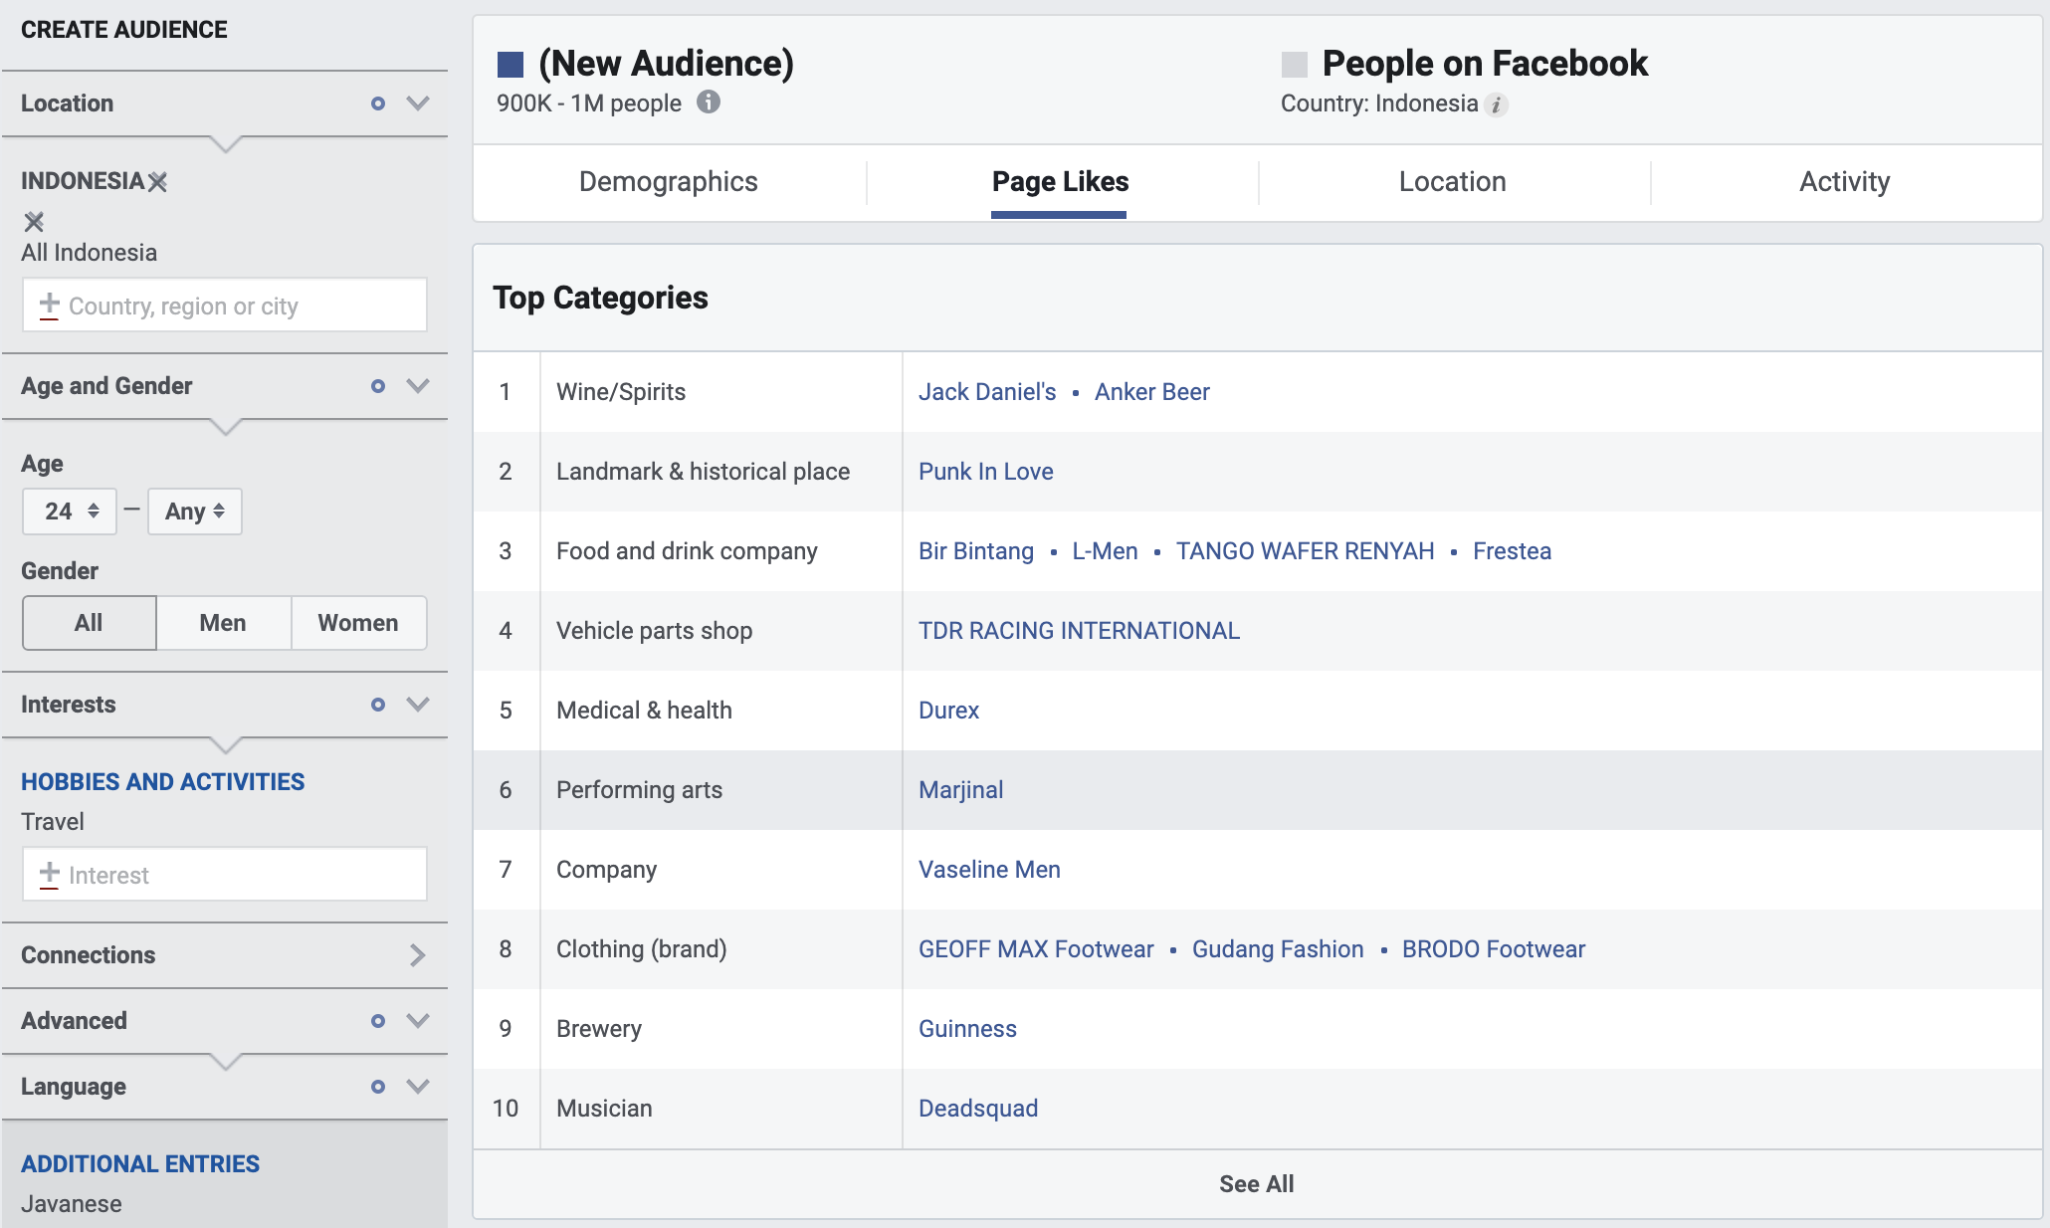
Task: Open the minimum age 24 dropdown
Action: tap(70, 512)
